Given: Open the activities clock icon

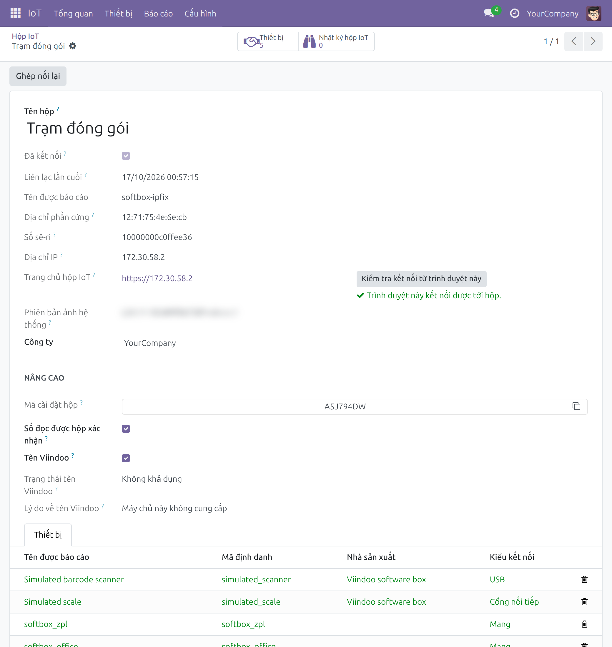Looking at the screenshot, I should tap(514, 13).
